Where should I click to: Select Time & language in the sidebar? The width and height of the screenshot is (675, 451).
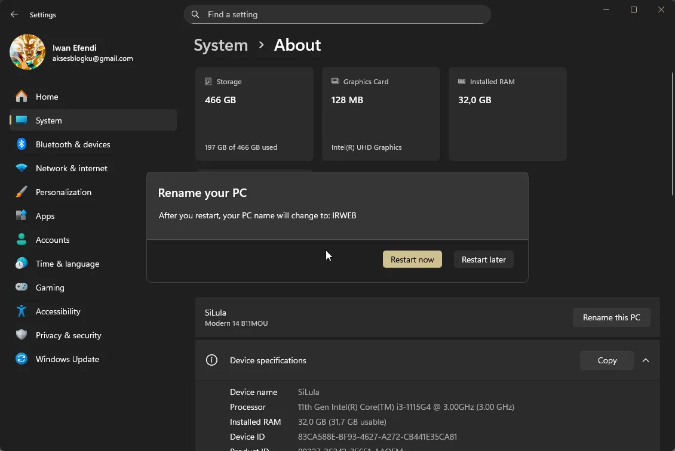(x=20, y=263)
